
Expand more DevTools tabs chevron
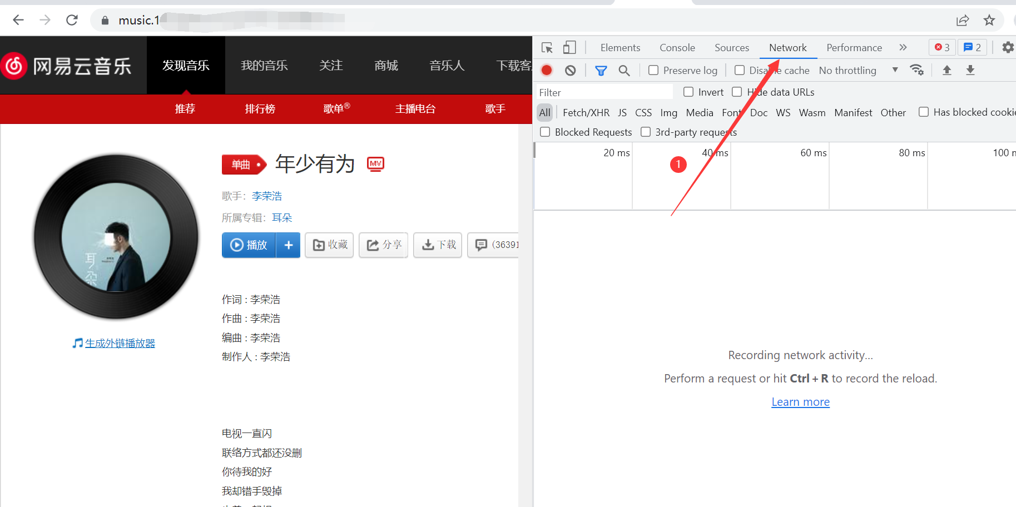pos(903,48)
